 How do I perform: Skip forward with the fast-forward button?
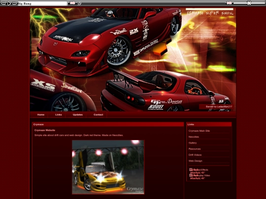tap(14, 3)
